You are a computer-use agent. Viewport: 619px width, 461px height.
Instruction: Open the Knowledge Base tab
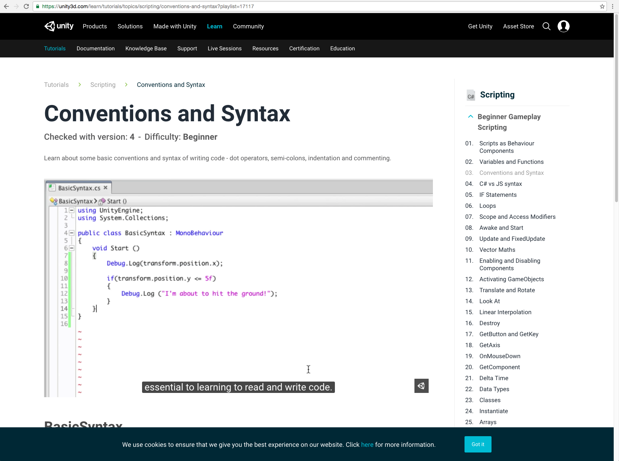click(x=146, y=49)
